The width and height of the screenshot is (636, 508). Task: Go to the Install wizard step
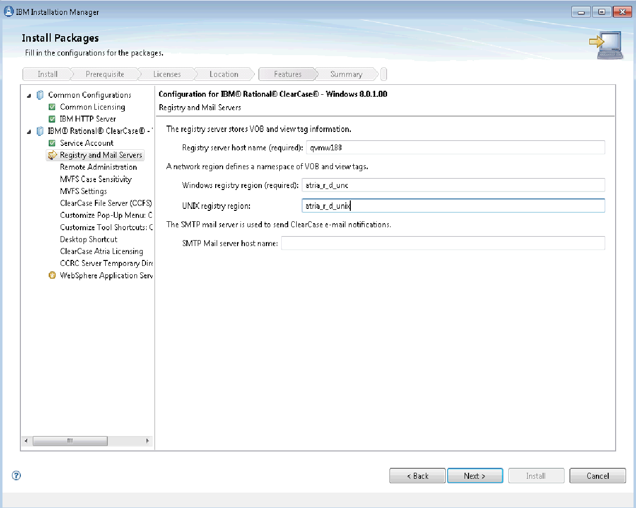click(x=48, y=74)
